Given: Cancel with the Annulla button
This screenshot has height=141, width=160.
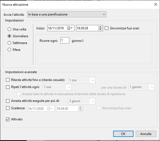Looking at the screenshot, I should (x=146, y=134).
